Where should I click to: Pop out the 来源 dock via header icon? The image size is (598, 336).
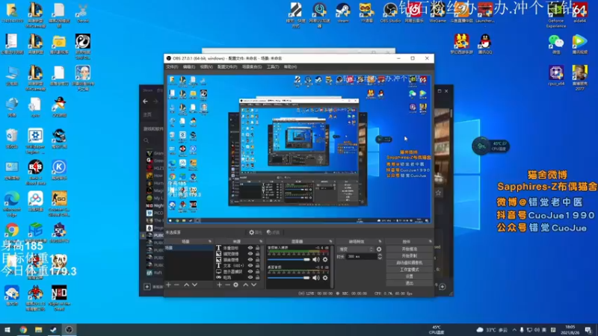pyautogui.click(x=261, y=241)
